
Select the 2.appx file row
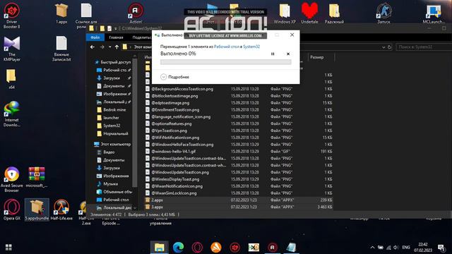(239, 200)
